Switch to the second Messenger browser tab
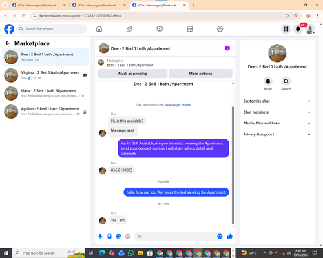The image size is (323, 258). click(96, 5)
